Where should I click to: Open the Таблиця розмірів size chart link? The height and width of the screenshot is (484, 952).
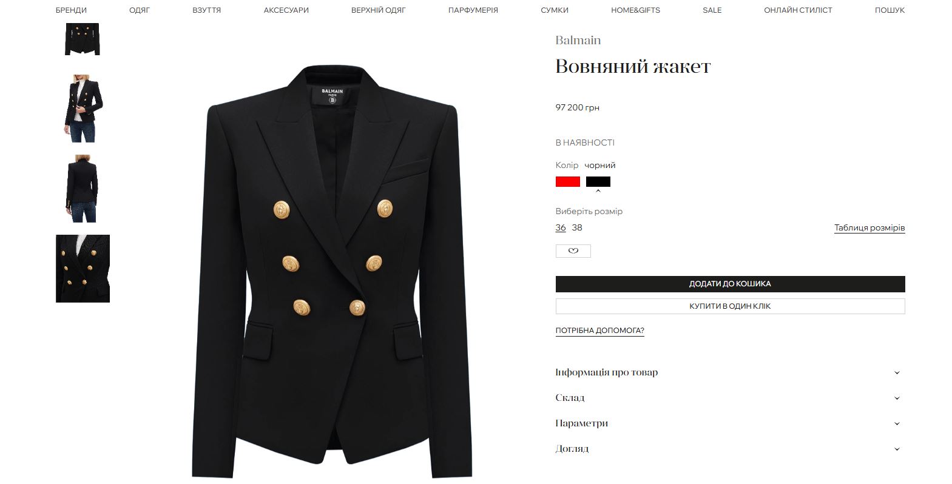pyautogui.click(x=869, y=228)
